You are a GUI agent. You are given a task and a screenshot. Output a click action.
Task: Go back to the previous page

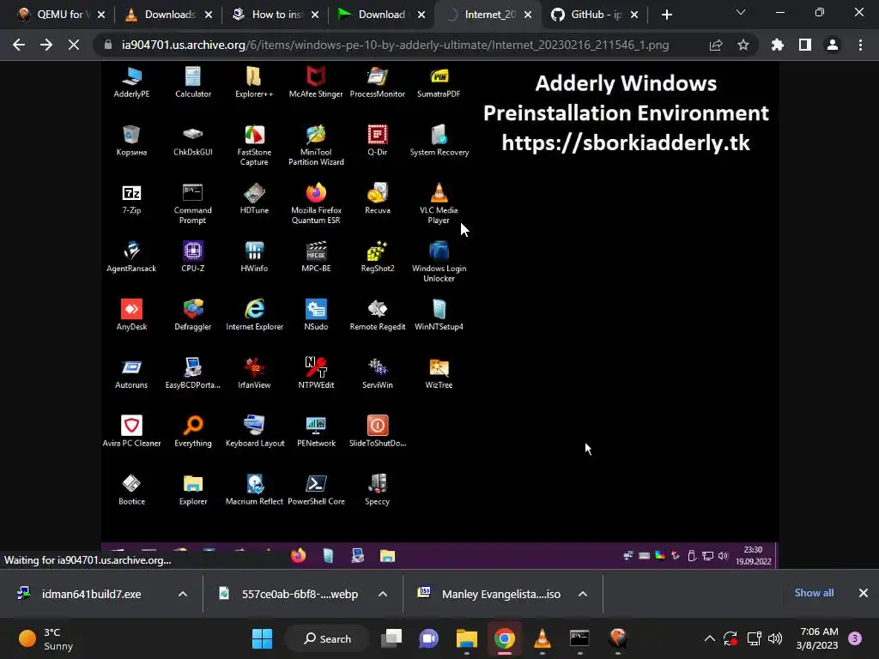[x=19, y=45]
